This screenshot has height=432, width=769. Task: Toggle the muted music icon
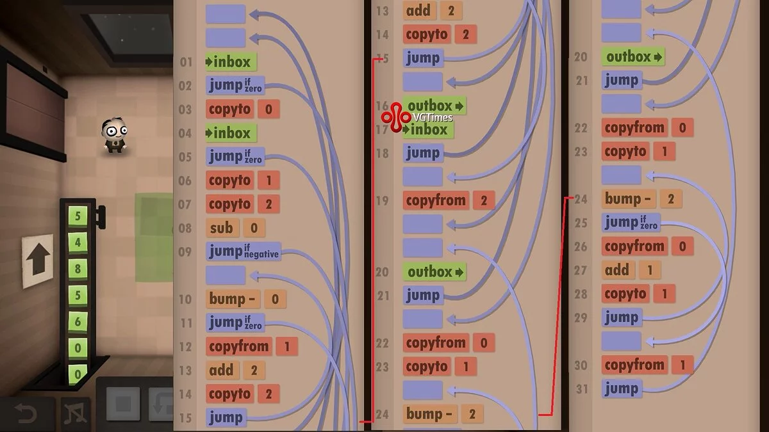76,414
